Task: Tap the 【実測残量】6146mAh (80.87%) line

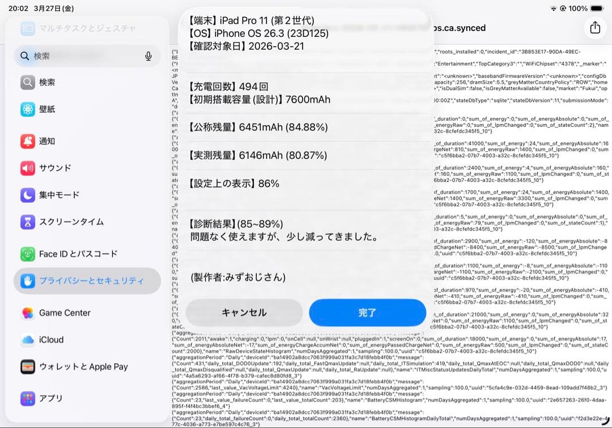Action: click(x=258, y=155)
